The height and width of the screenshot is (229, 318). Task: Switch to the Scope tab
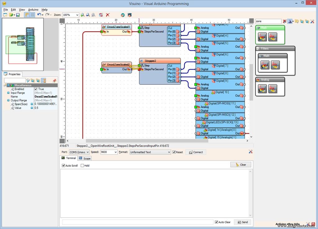85,158
